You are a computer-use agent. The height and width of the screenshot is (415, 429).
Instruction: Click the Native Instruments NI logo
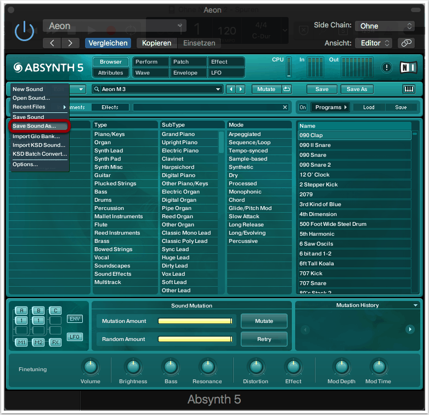[409, 67]
